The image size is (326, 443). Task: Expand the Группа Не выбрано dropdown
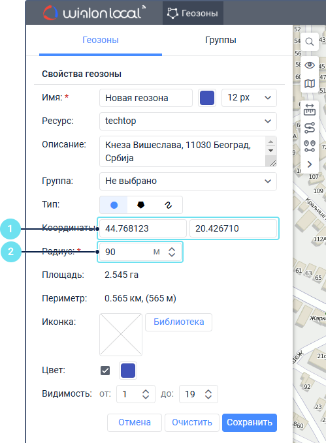point(188,181)
